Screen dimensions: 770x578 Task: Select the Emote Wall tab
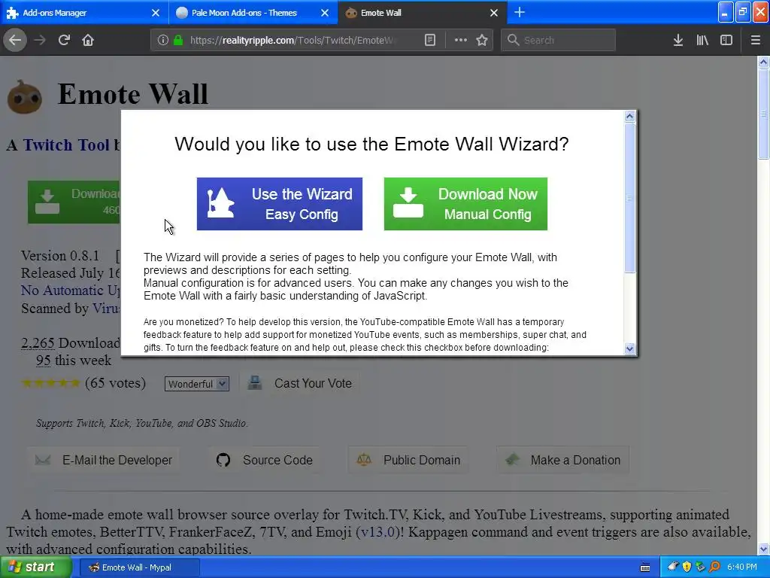click(423, 13)
